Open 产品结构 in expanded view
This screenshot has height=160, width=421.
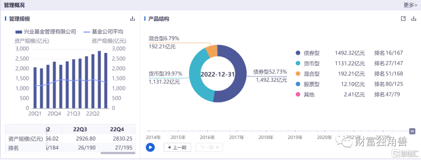403,19
